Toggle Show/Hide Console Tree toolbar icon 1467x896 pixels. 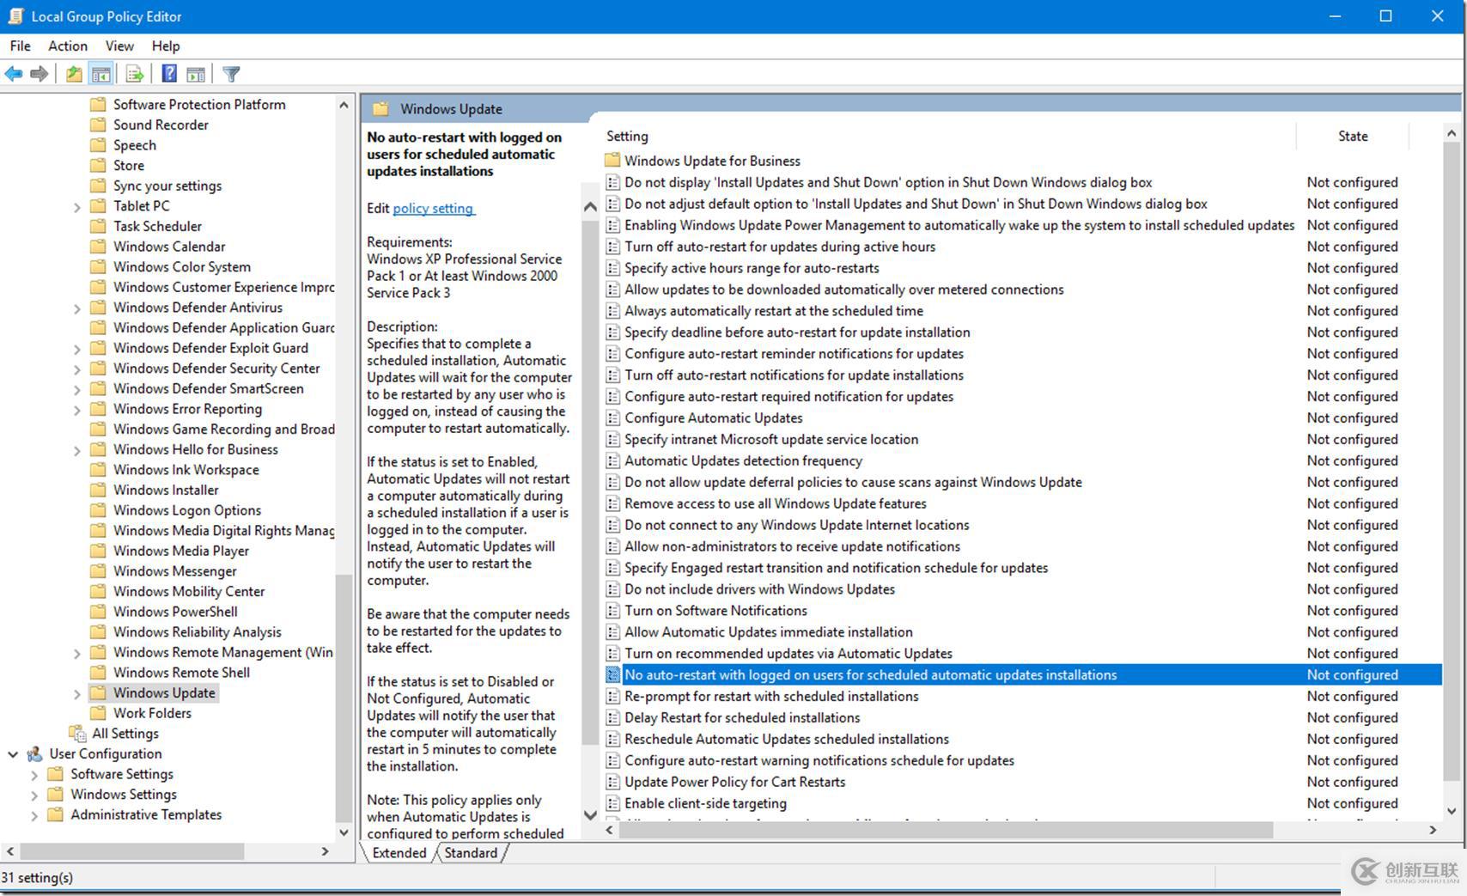pyautogui.click(x=100, y=74)
